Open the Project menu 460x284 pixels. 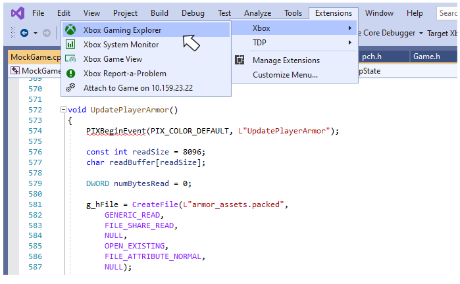point(125,13)
